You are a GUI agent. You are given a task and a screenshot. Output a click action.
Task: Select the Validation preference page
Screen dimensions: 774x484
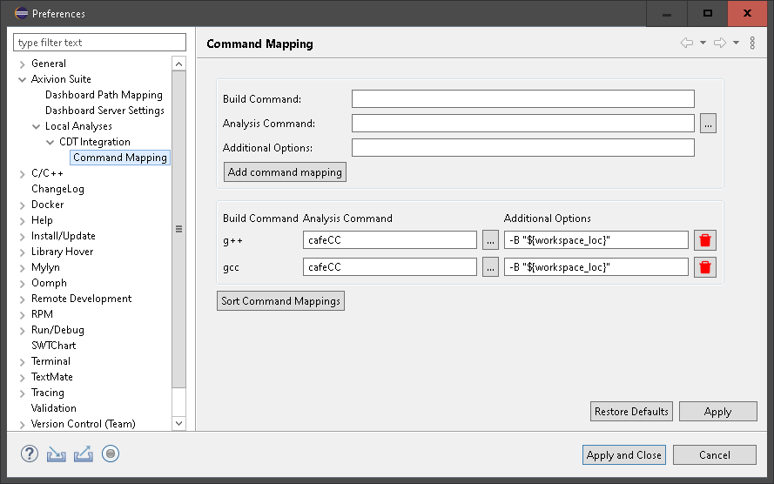pos(53,408)
